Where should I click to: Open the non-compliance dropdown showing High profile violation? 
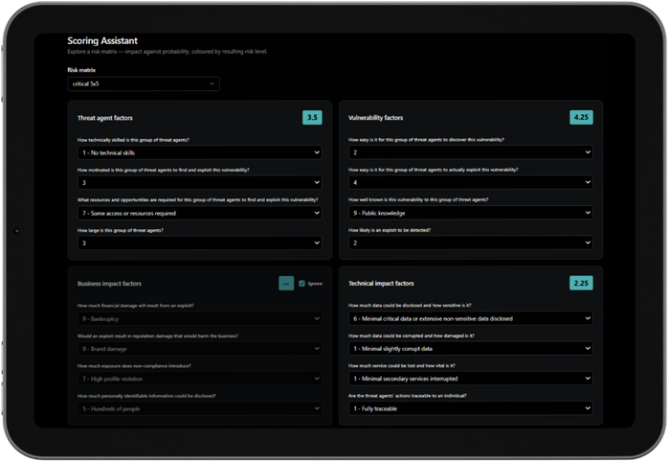pos(199,379)
